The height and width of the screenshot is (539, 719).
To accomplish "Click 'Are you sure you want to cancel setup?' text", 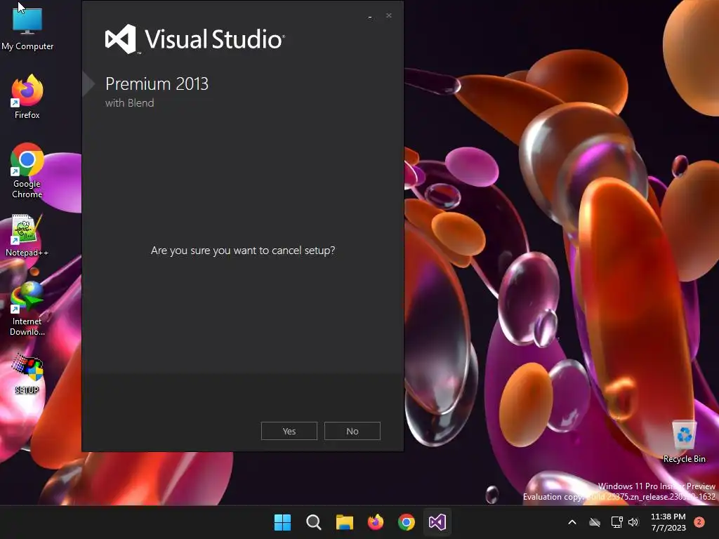I will [x=243, y=251].
